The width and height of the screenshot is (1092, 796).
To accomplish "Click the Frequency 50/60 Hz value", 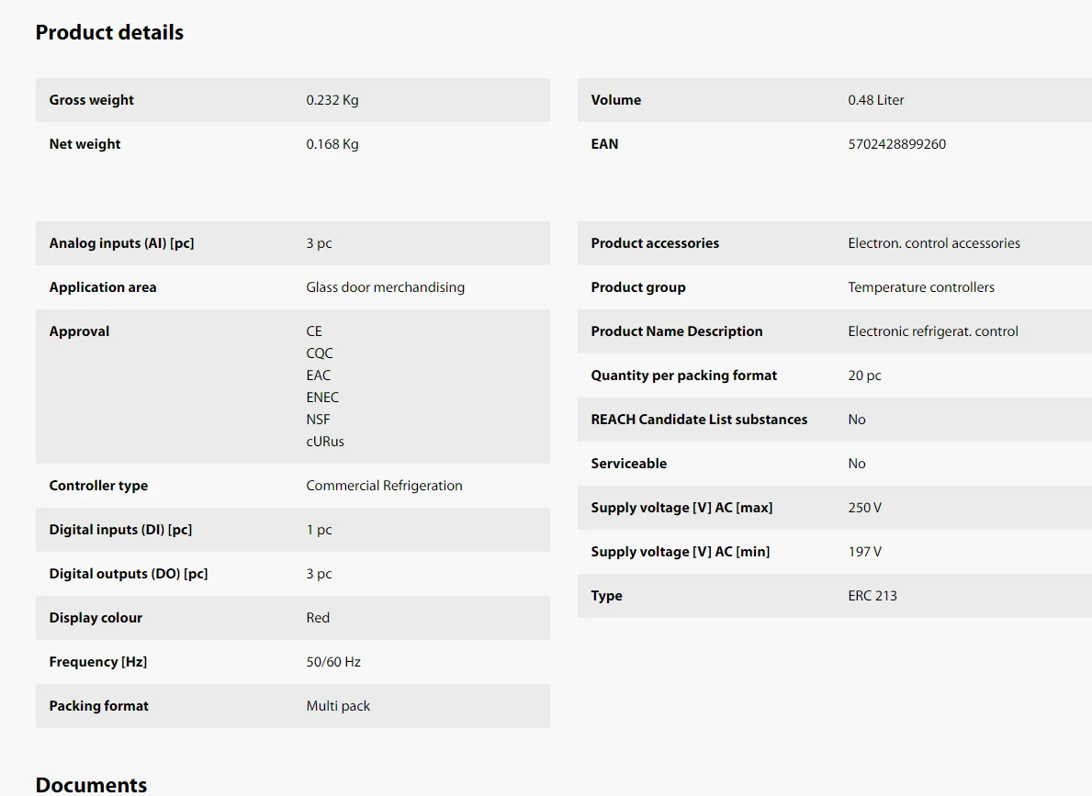I will tap(333, 662).
